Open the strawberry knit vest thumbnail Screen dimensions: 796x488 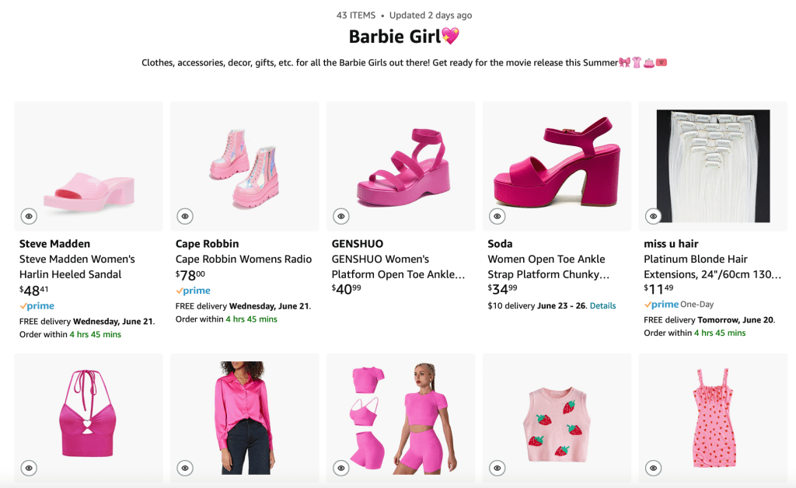click(557, 417)
